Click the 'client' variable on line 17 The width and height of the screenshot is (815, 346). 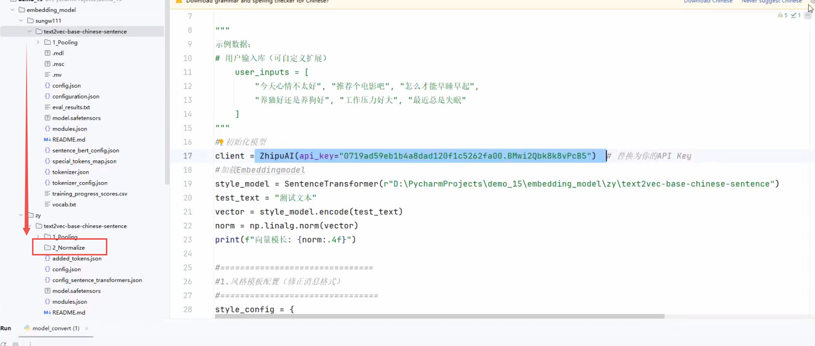(229, 156)
